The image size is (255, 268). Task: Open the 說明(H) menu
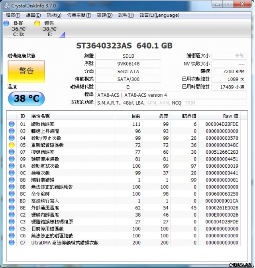point(126,15)
